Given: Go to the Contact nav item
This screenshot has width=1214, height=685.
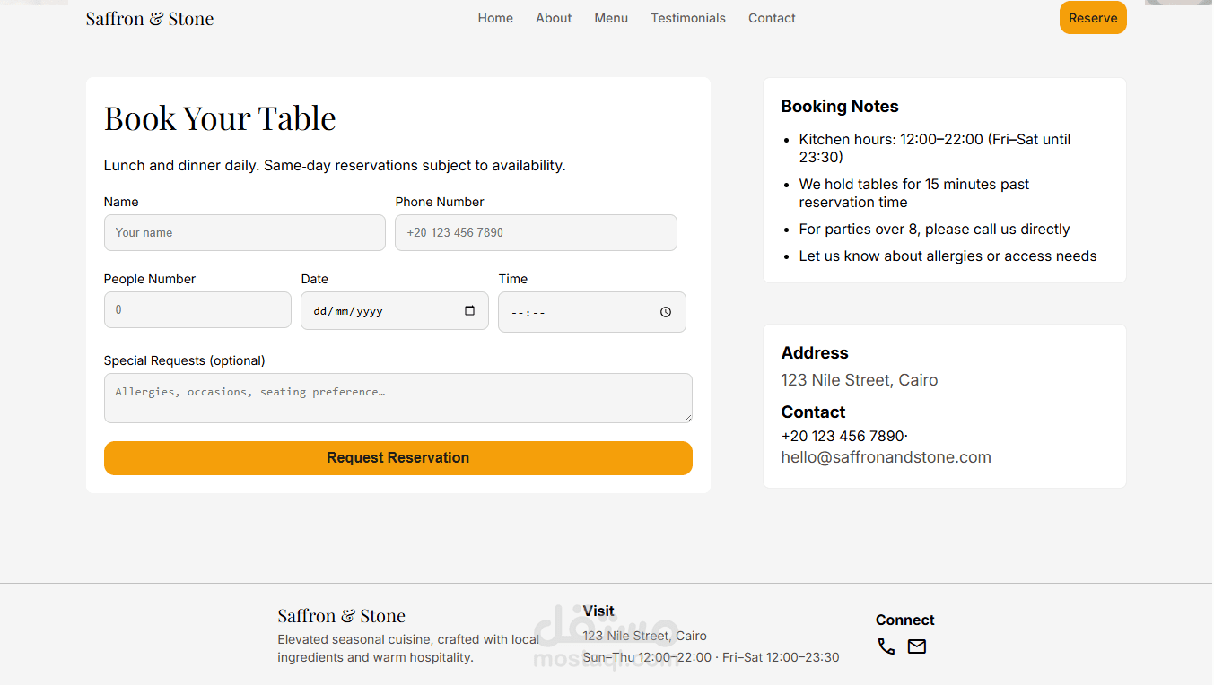Looking at the screenshot, I should [x=772, y=18].
